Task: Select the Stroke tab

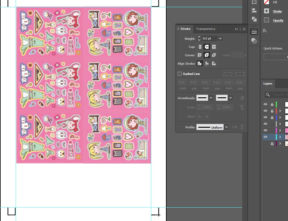Action: [185, 29]
